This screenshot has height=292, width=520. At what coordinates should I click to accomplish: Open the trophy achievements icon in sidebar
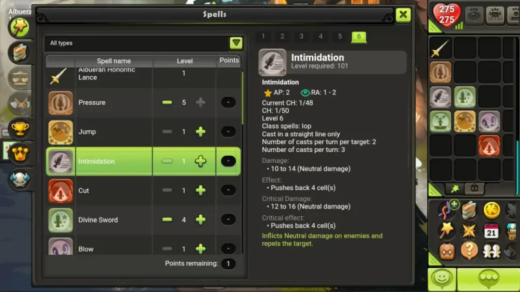coord(20,129)
